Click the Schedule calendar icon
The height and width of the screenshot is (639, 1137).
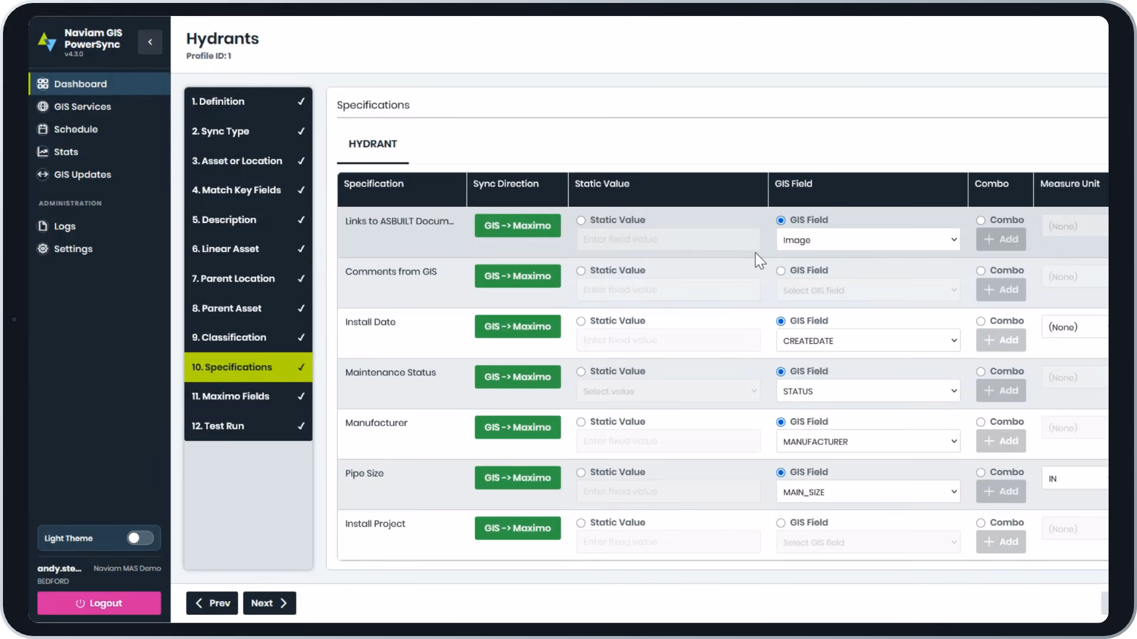click(43, 129)
